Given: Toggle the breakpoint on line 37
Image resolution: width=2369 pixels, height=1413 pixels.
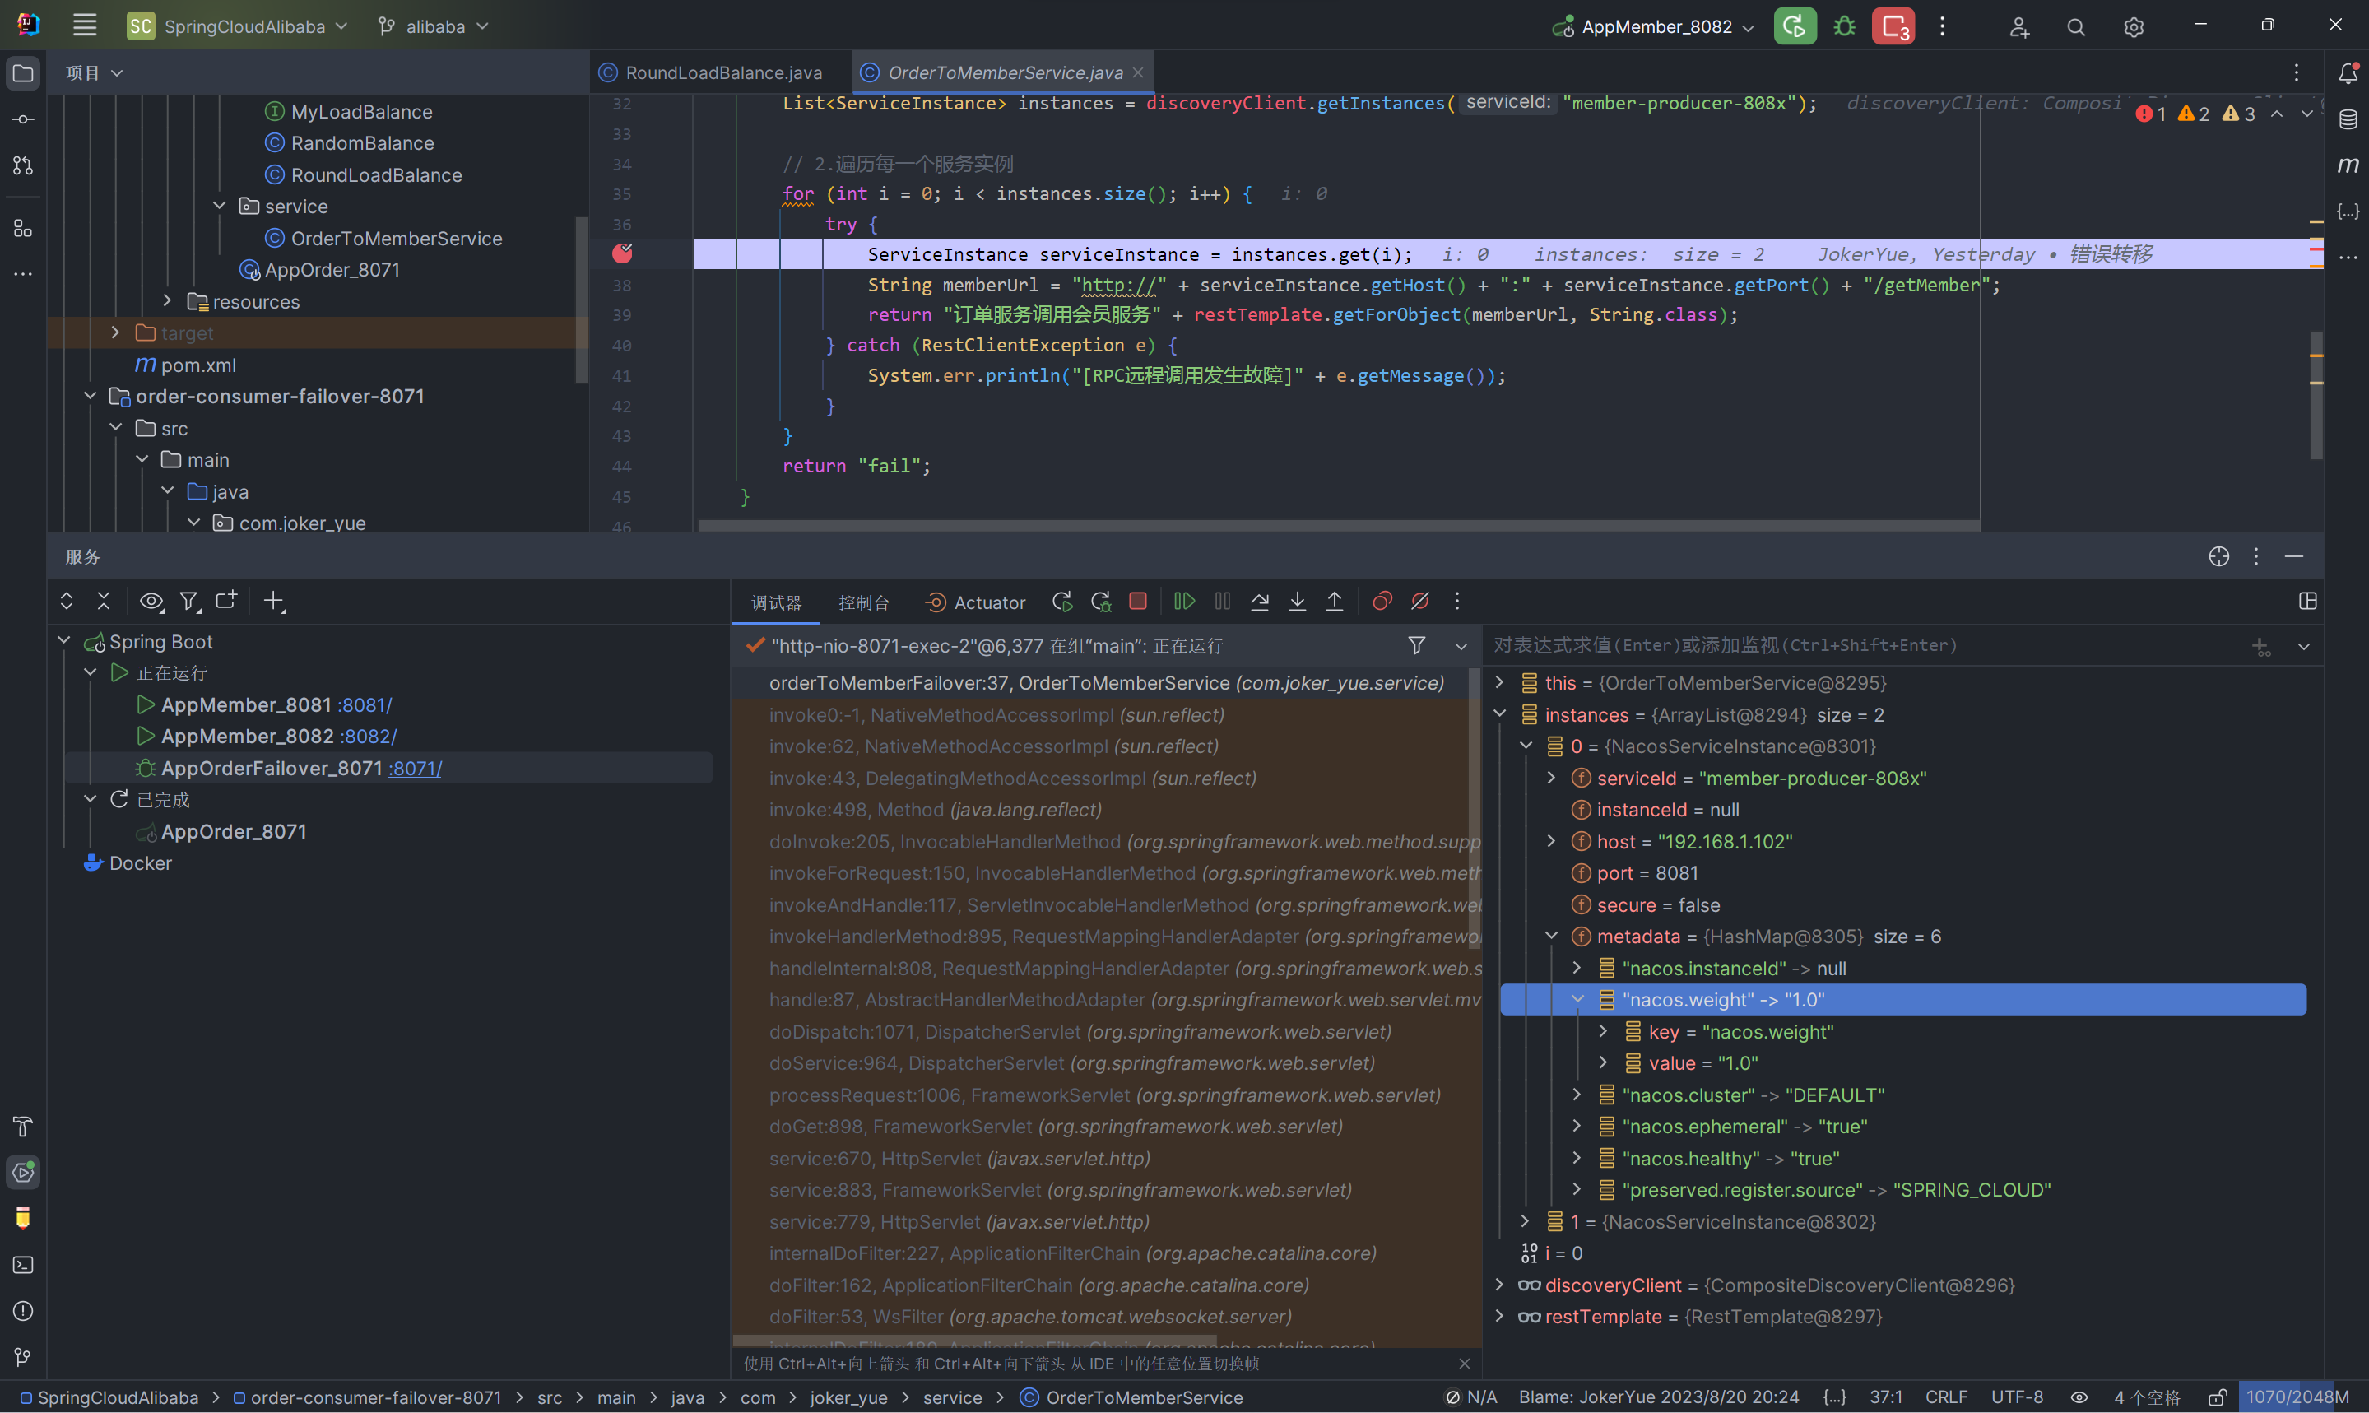Looking at the screenshot, I should 622,253.
